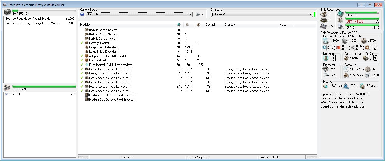This screenshot has width=385, height=161.
Task: Click the drone bandwidth icon beside 15 / 15
Action: coord(340,26)
